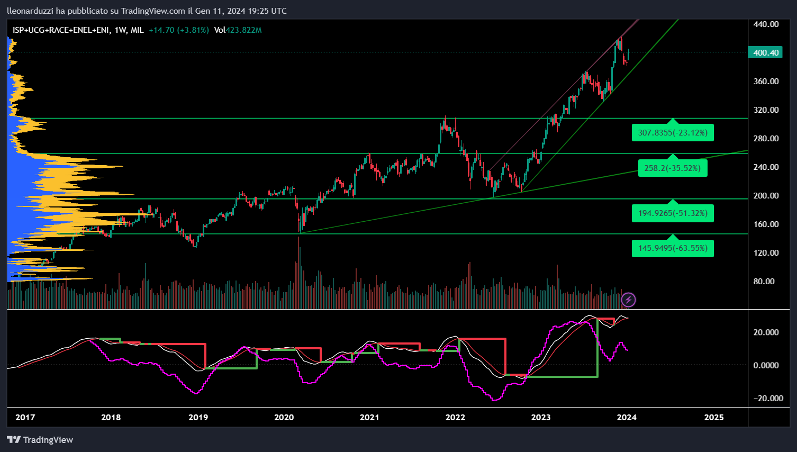Click the 120.00 price scale value

[766, 252]
